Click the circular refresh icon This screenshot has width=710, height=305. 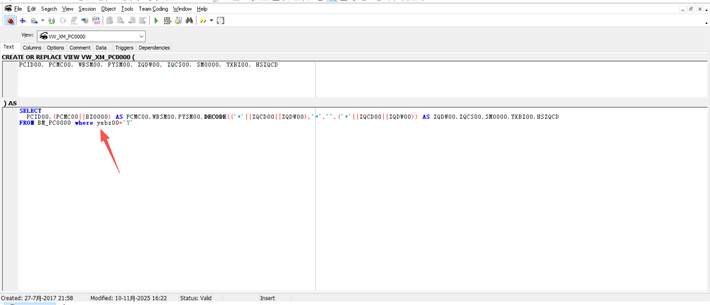pos(63,21)
